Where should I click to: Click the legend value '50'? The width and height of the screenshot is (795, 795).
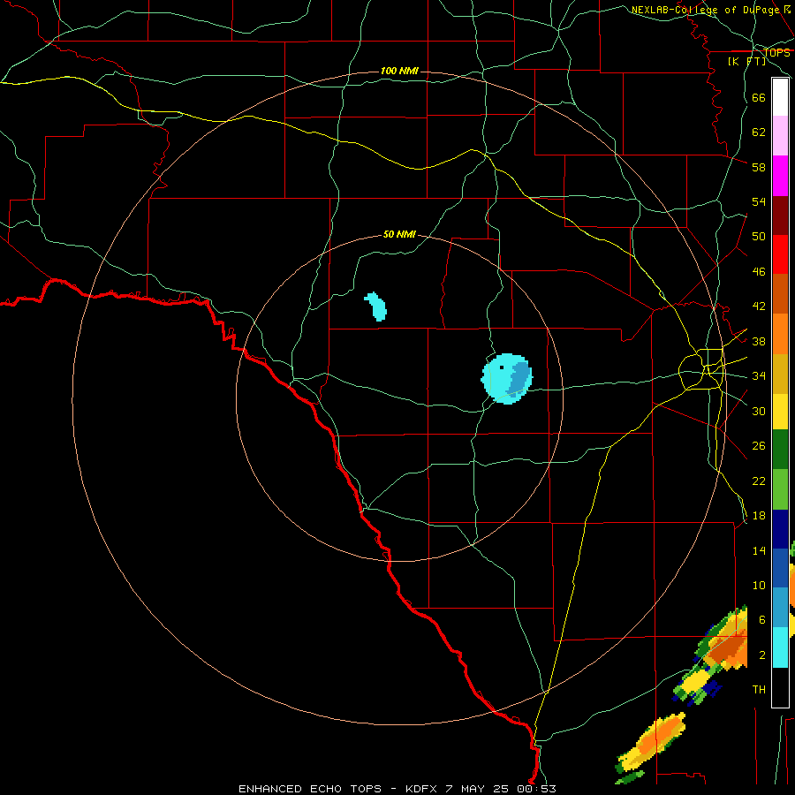(759, 237)
